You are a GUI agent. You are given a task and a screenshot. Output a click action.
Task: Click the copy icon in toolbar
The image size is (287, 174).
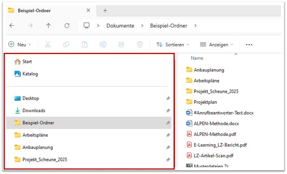click(x=66, y=44)
